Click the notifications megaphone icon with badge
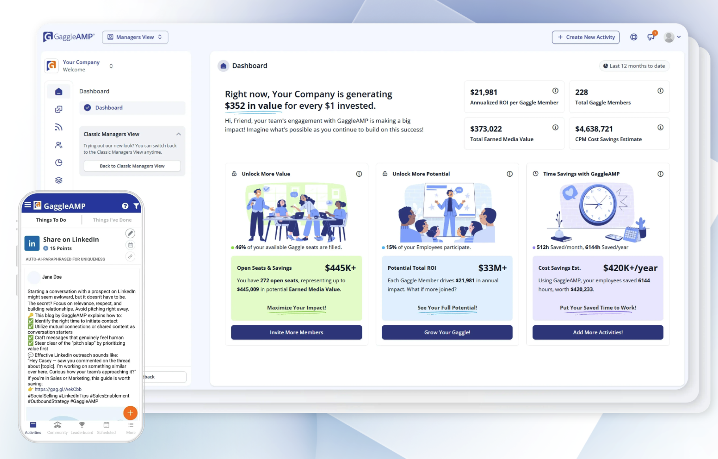Screen dimensions: 718x459 pos(651,37)
